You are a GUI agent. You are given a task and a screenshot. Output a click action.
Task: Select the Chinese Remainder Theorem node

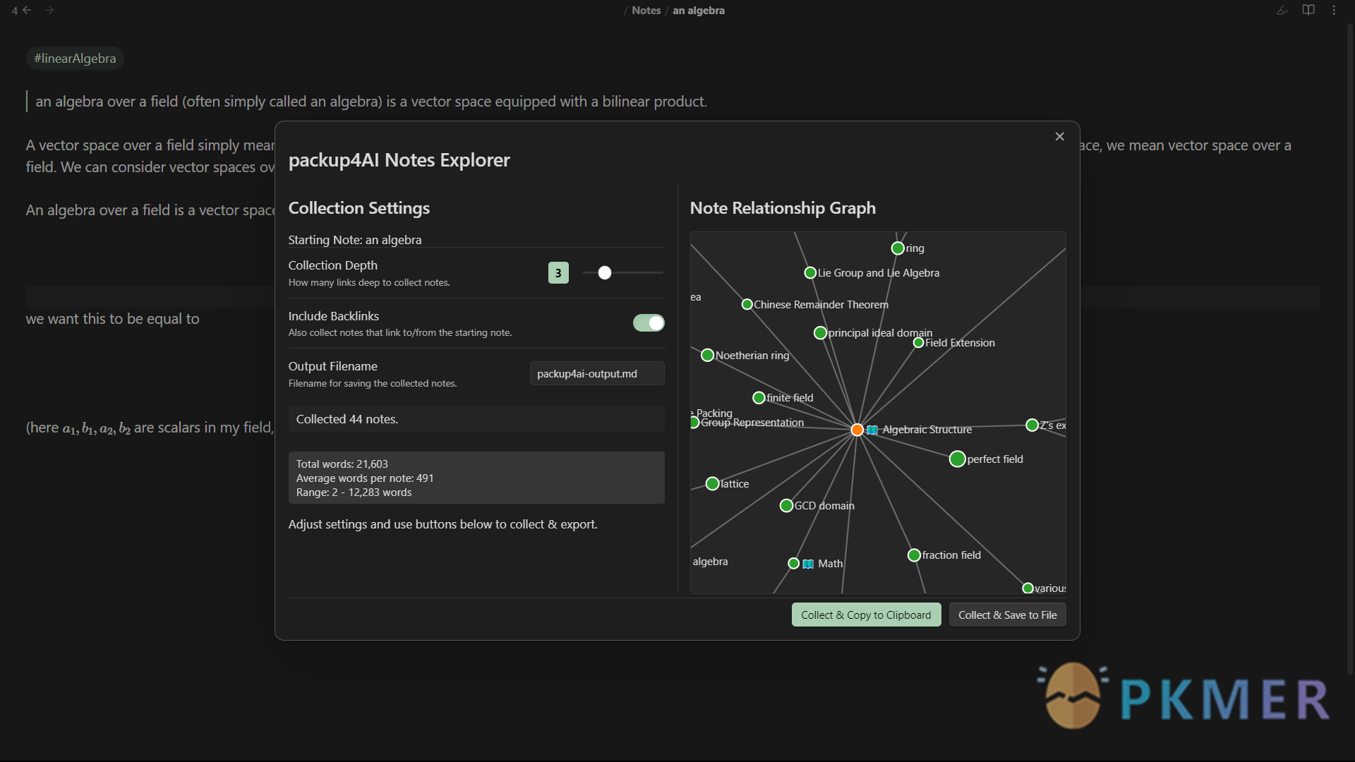747,305
